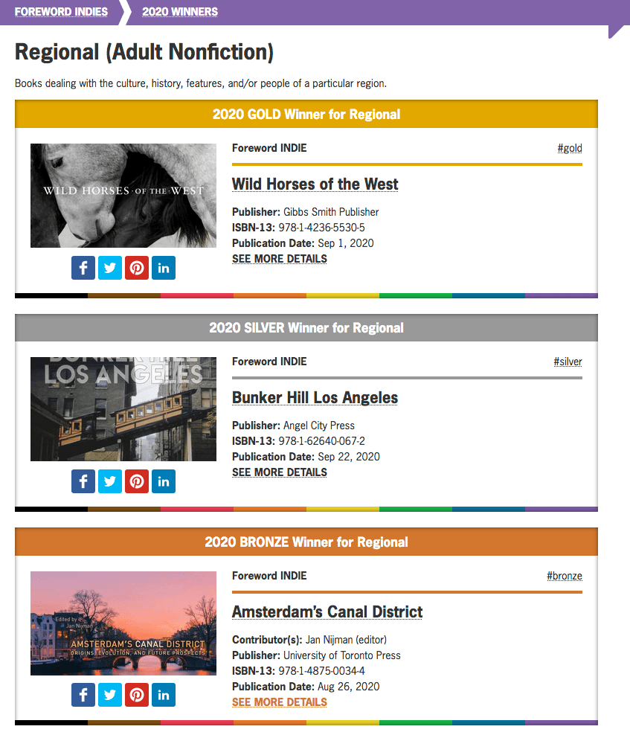
Task: Share Bunker Hill Los Angeles on LinkedIn
Action: (x=164, y=481)
